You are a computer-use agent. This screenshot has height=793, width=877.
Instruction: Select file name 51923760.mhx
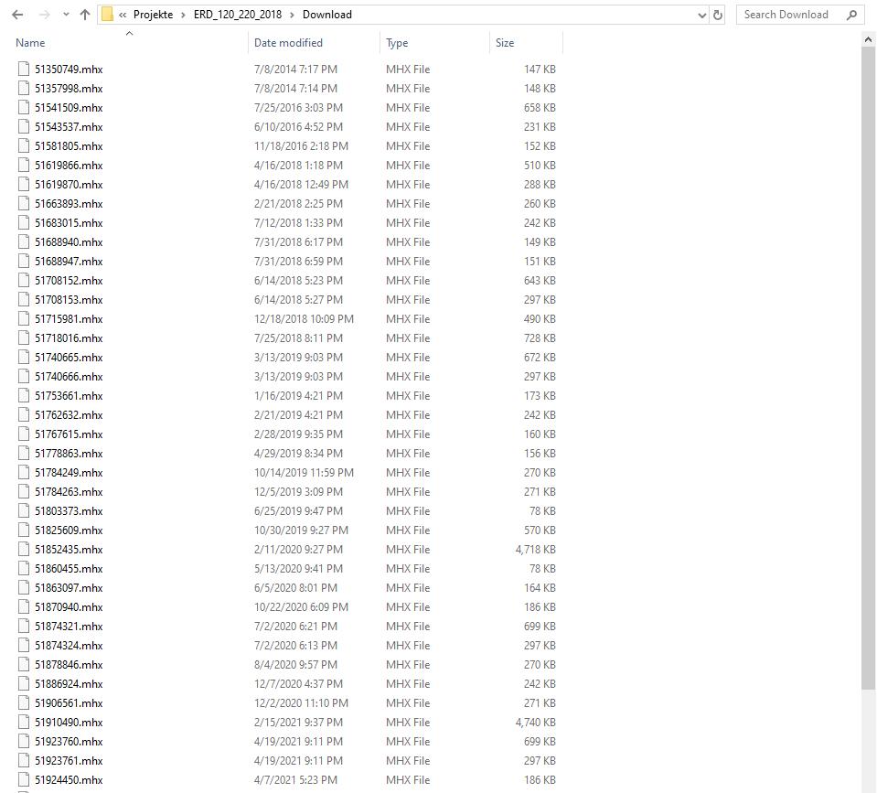[69, 741]
